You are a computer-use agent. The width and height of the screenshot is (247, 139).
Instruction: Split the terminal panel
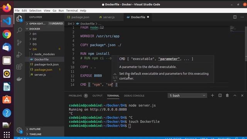coord(220,95)
